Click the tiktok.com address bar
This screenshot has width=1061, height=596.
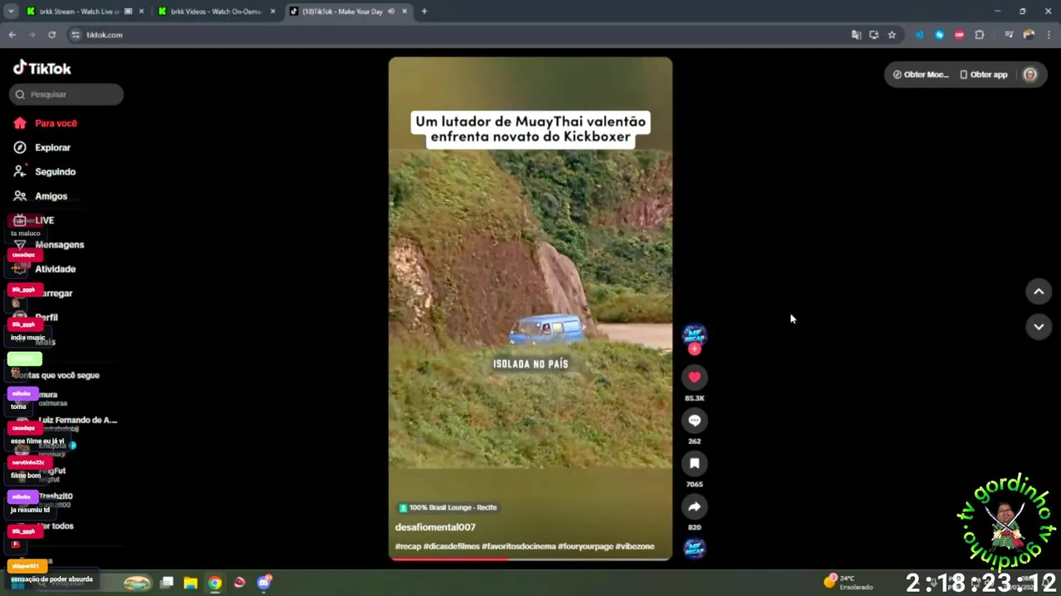tap(456, 35)
